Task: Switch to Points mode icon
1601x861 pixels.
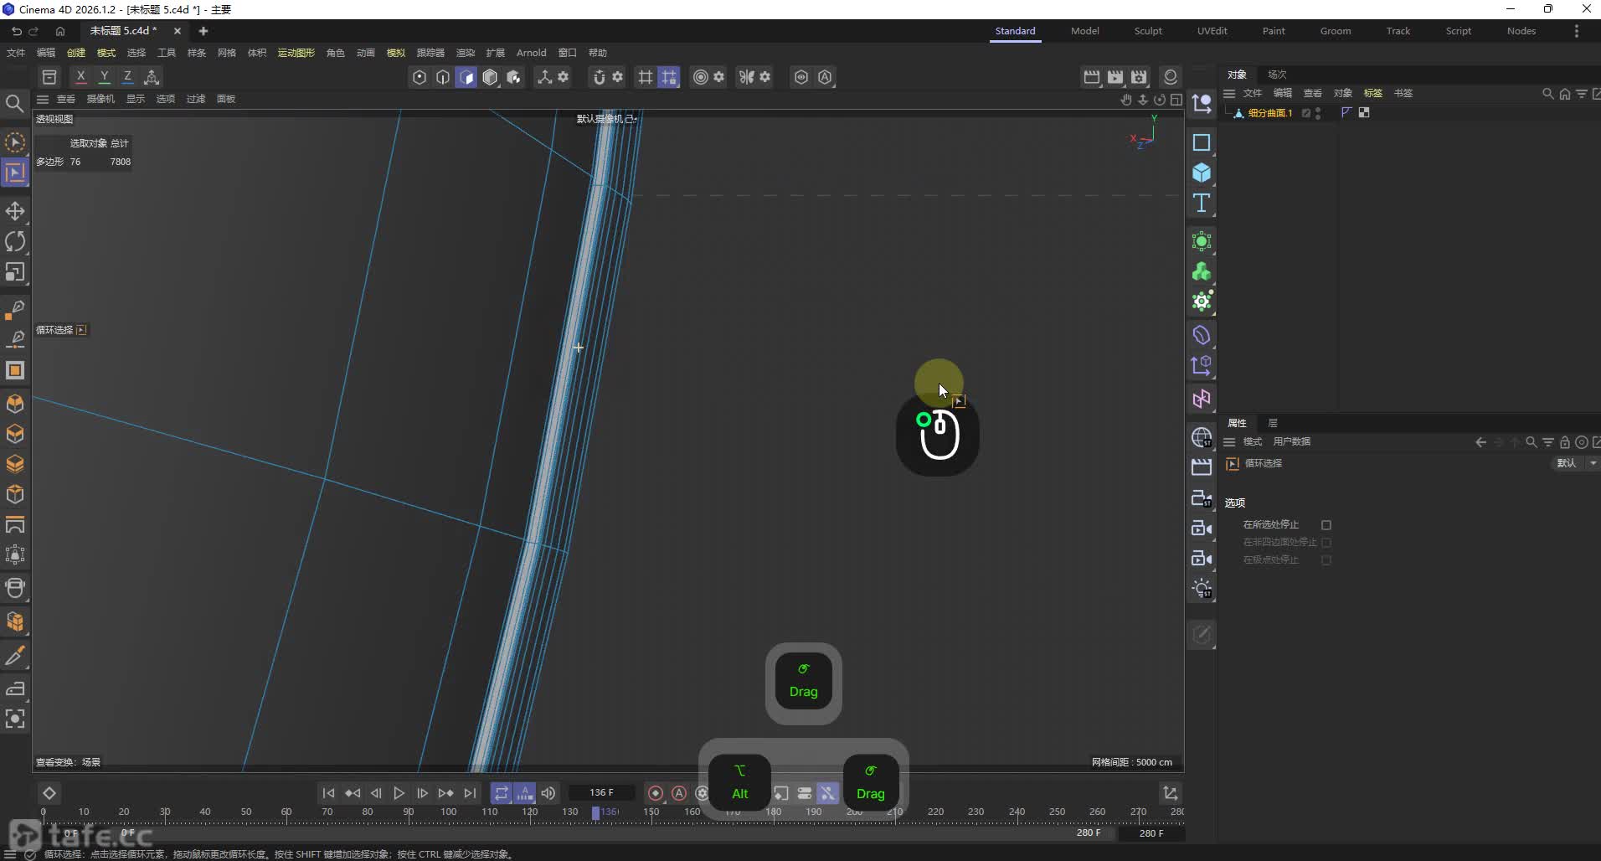Action: coord(420,77)
